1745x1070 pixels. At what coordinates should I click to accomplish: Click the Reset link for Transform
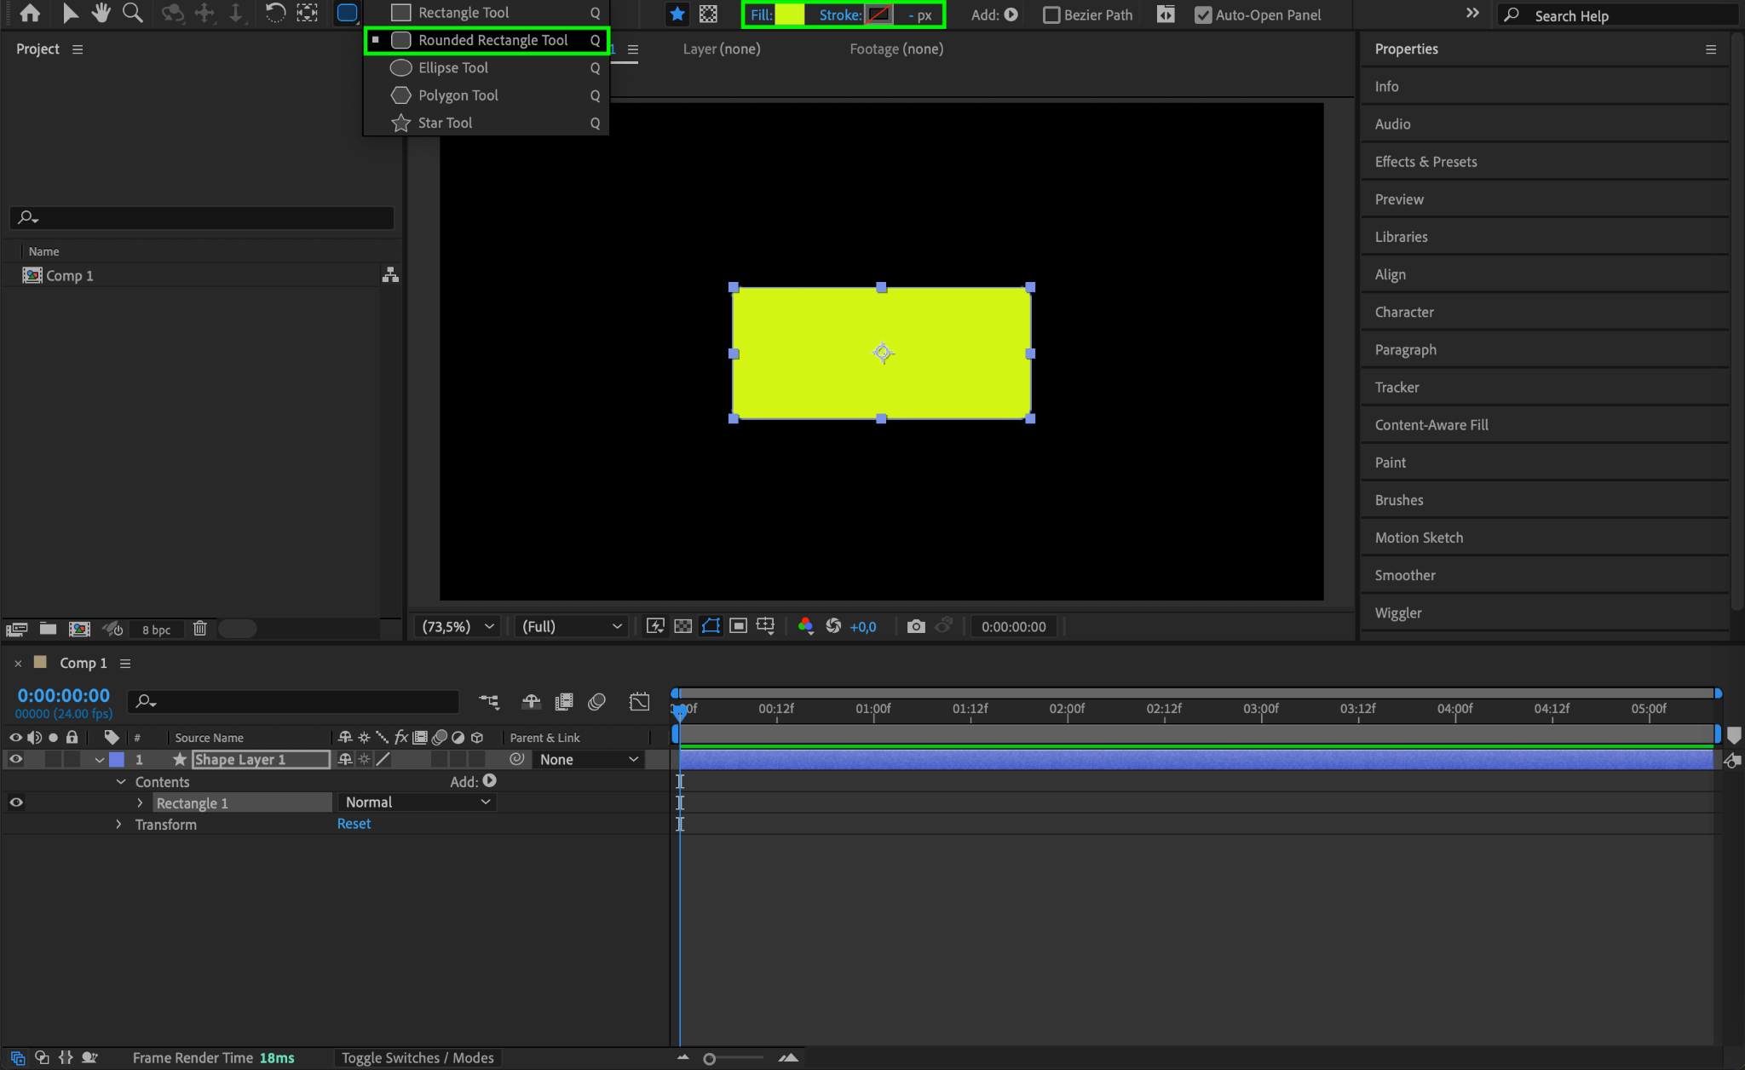[354, 824]
